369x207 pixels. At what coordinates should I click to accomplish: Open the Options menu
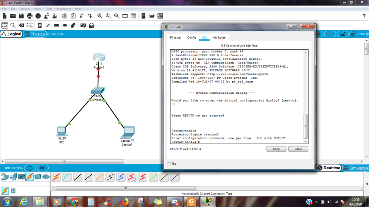coord(25,9)
